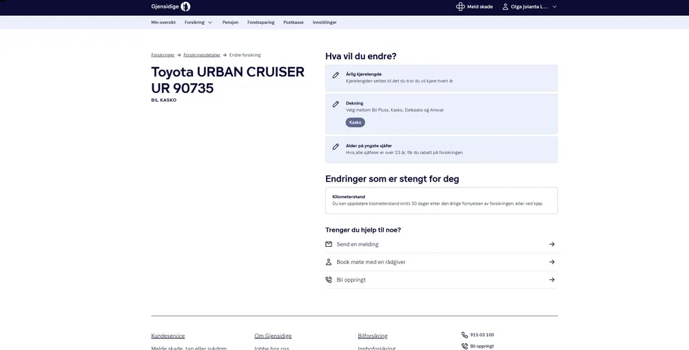Click the Forsikringsdetaljer breadcrumb link
Viewport: 689px width, 350px height.
pos(202,55)
